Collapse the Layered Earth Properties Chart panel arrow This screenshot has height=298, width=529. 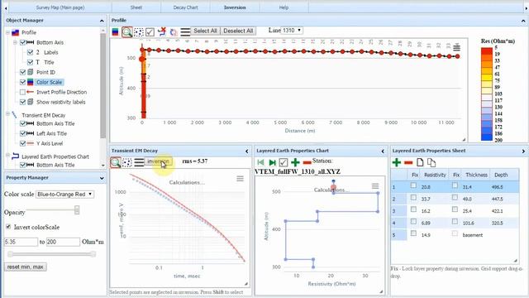click(x=383, y=151)
